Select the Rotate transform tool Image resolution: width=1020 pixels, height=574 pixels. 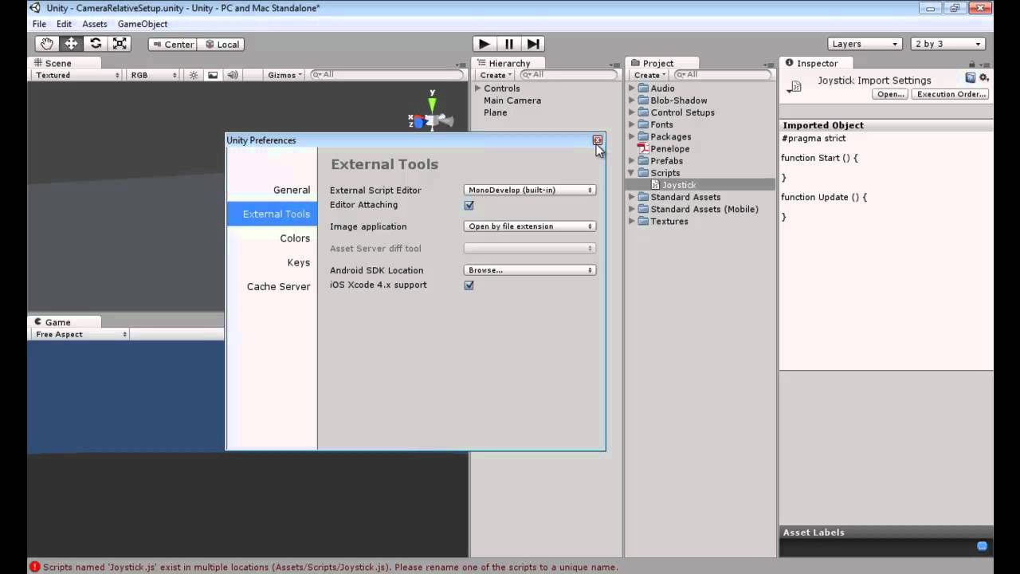coord(96,44)
